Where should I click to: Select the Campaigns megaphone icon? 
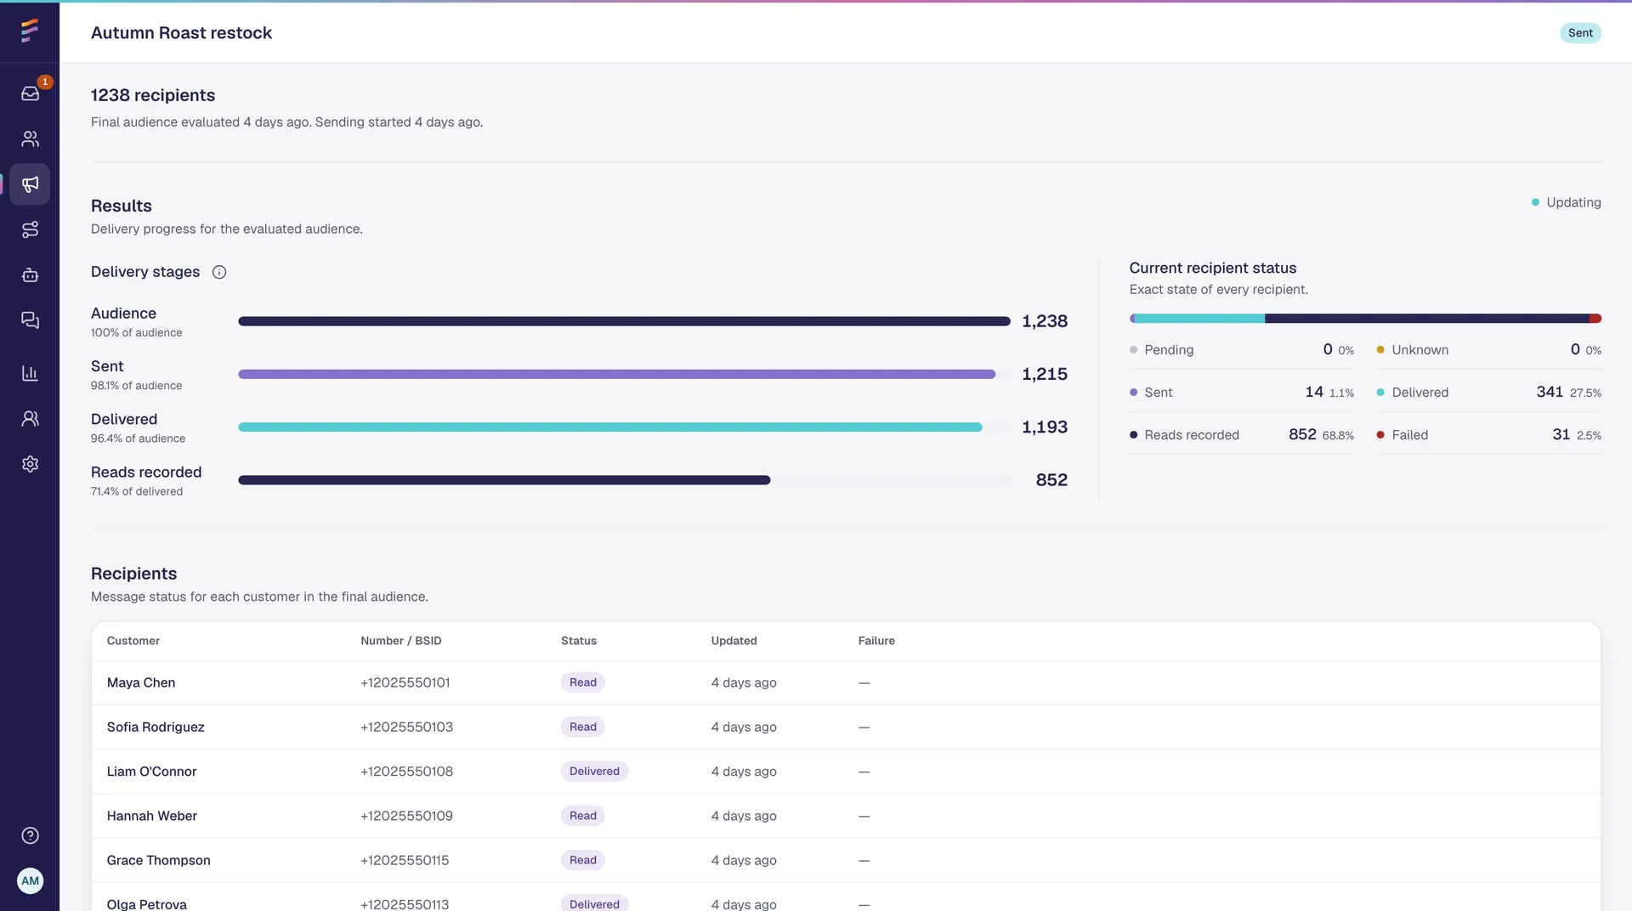[30, 184]
